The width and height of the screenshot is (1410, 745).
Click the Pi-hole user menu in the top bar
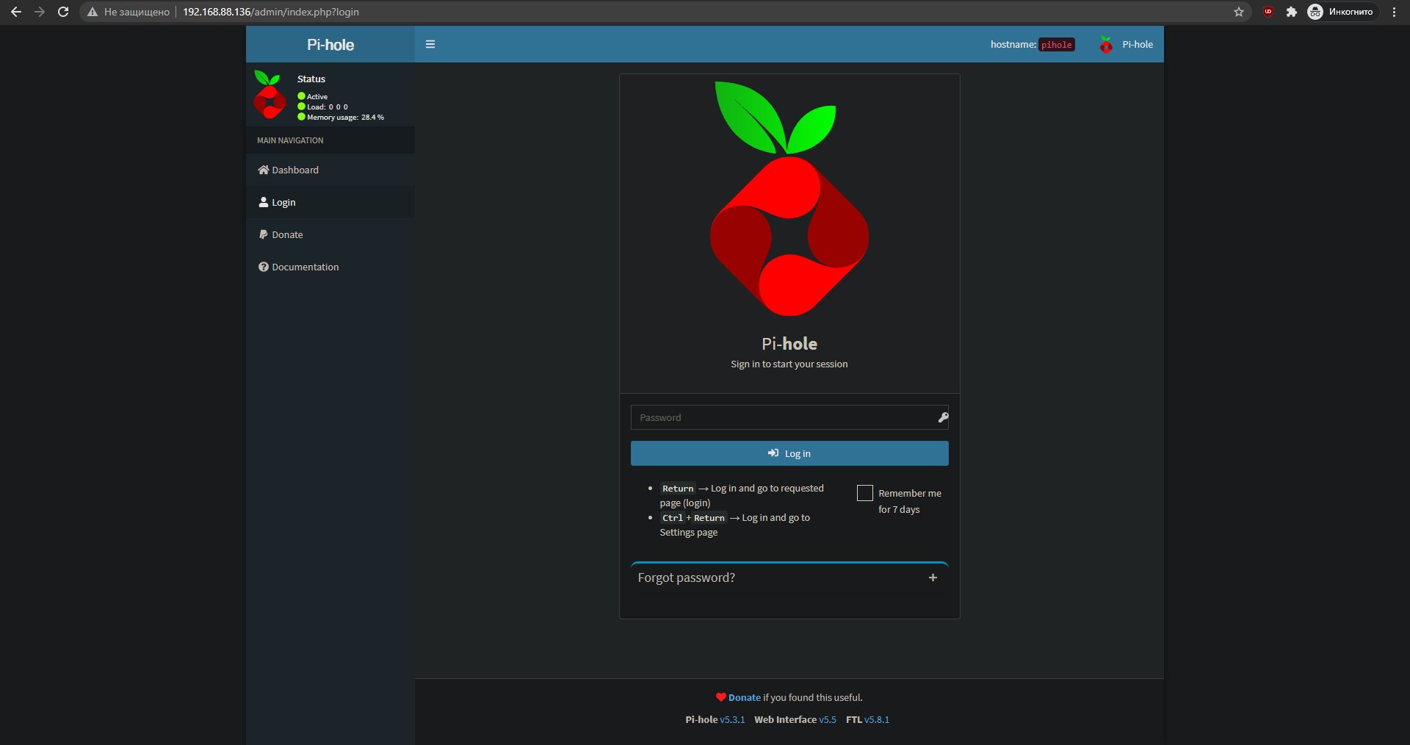[x=1126, y=45]
